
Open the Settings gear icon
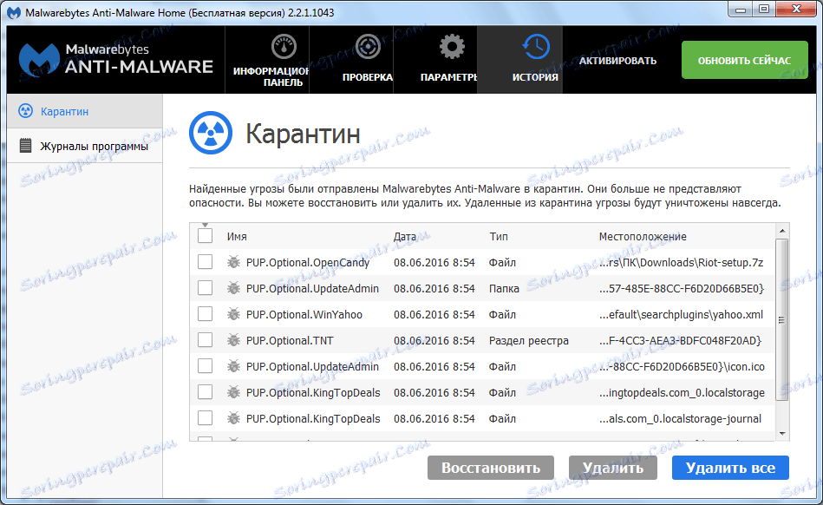[x=452, y=47]
